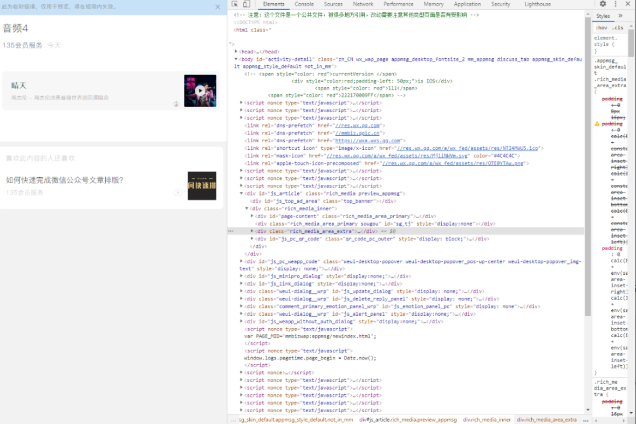Expand the js_link_dialog div node

[241, 284]
